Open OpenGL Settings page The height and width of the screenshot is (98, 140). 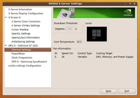pos(21,33)
